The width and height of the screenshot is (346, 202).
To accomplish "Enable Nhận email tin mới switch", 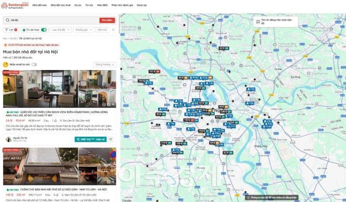I will point(34,65).
